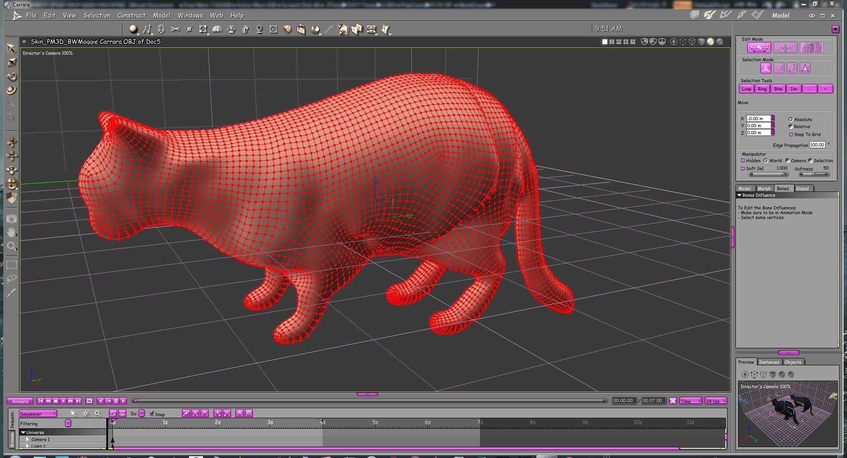Click the timeline arrow pointer tool
Screen dimensions: 847x458
(73, 413)
